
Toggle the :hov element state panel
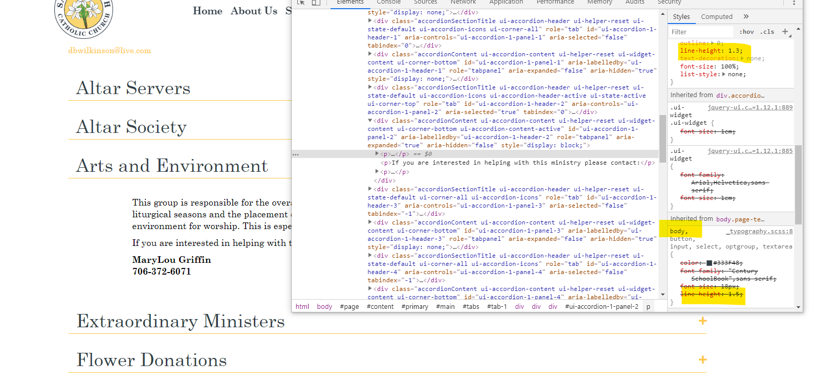pyautogui.click(x=746, y=32)
